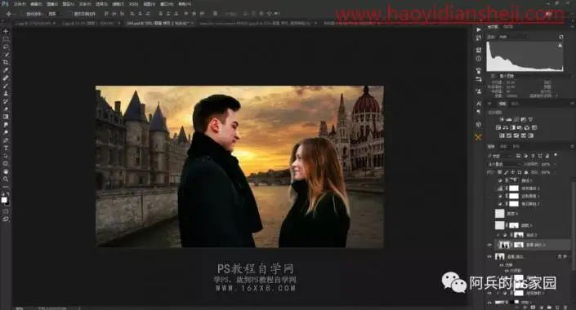Viewport: 576px width, 310px height.
Task: Toggle the layer filtering switch on or off
Action: click(x=556, y=155)
